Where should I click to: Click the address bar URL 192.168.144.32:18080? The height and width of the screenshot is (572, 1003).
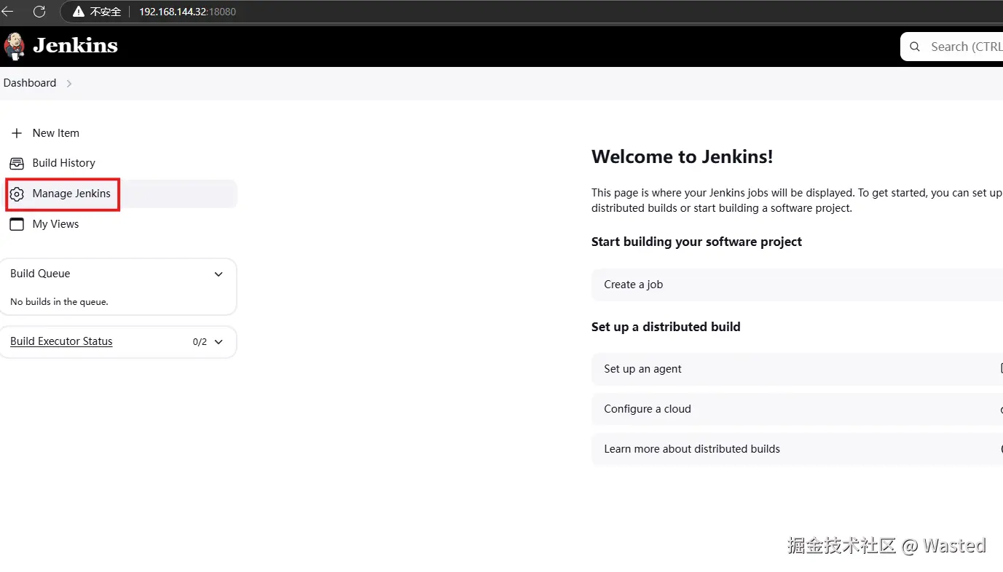pos(187,12)
